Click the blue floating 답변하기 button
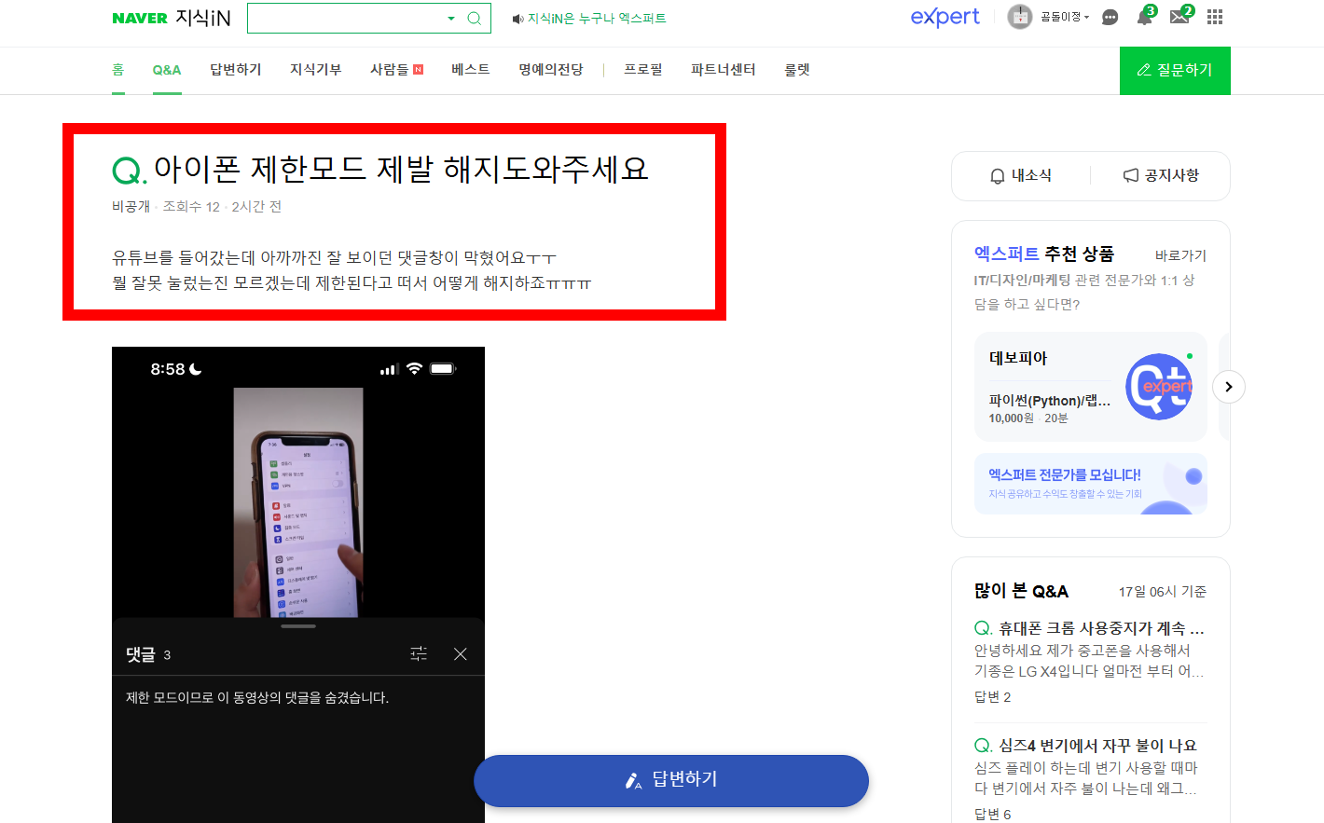Screen dimensions: 1324x823 (x=671, y=781)
